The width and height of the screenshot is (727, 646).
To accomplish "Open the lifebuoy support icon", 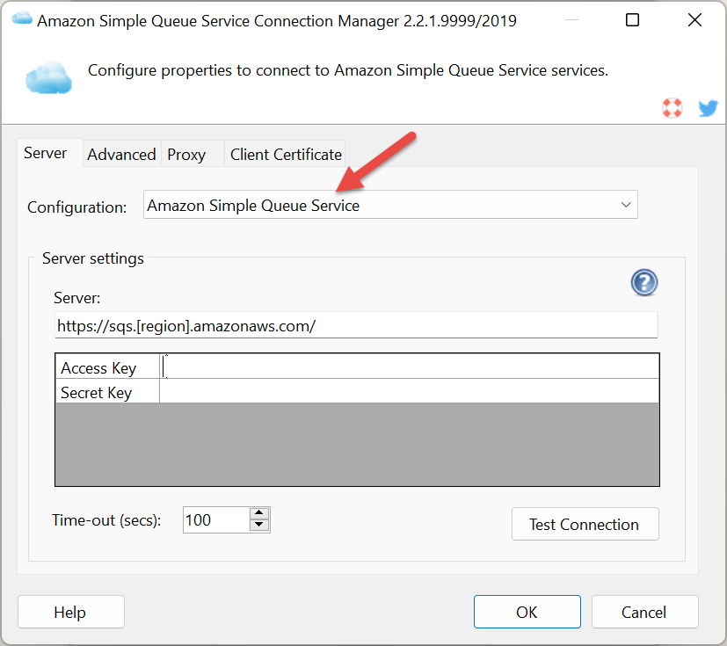I will (672, 108).
